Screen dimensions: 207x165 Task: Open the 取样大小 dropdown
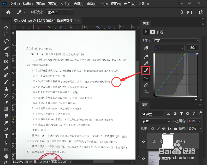[x=60, y=13]
